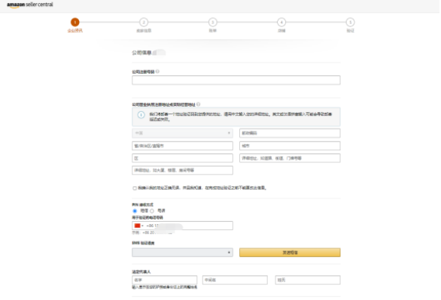The width and height of the screenshot is (441, 300).
Task: Select SMS (短信) PIN delivery radio button
Action: (135, 211)
